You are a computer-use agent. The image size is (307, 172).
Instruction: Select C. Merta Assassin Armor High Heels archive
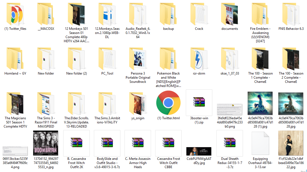(138, 143)
